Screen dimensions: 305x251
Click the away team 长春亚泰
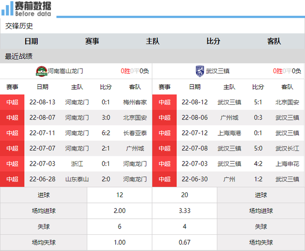(x=135, y=133)
